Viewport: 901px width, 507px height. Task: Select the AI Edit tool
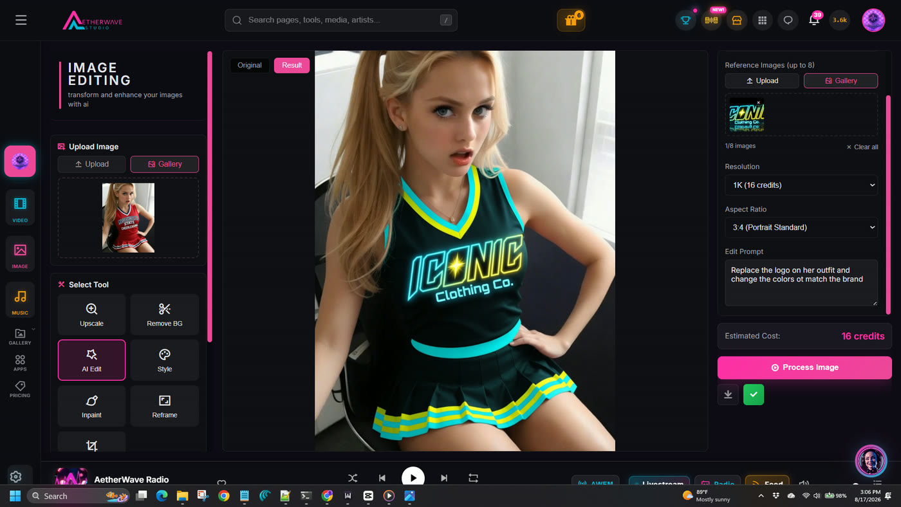pyautogui.click(x=91, y=360)
